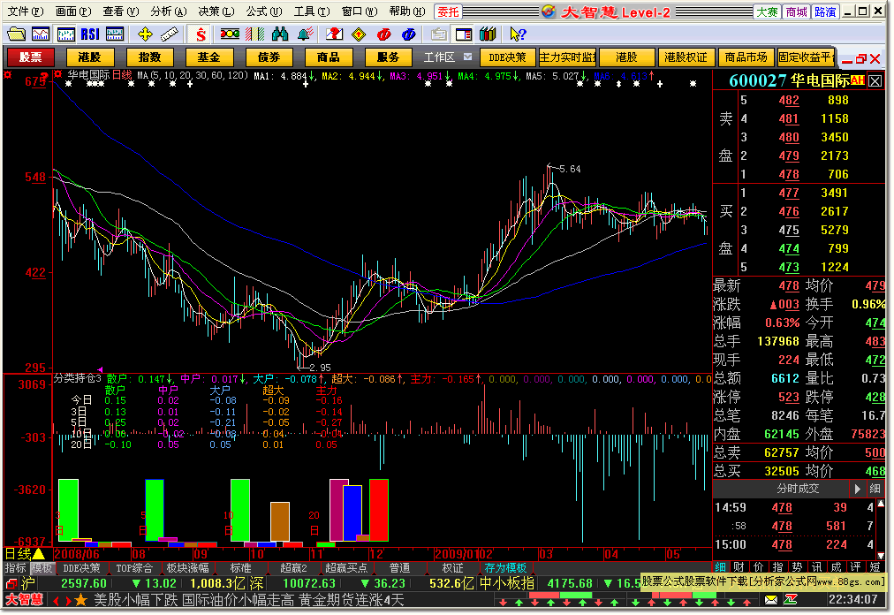Image resolution: width=894 pixels, height=615 pixels.
Task: Click the envelope message icon in status bar
Action: 771,600
